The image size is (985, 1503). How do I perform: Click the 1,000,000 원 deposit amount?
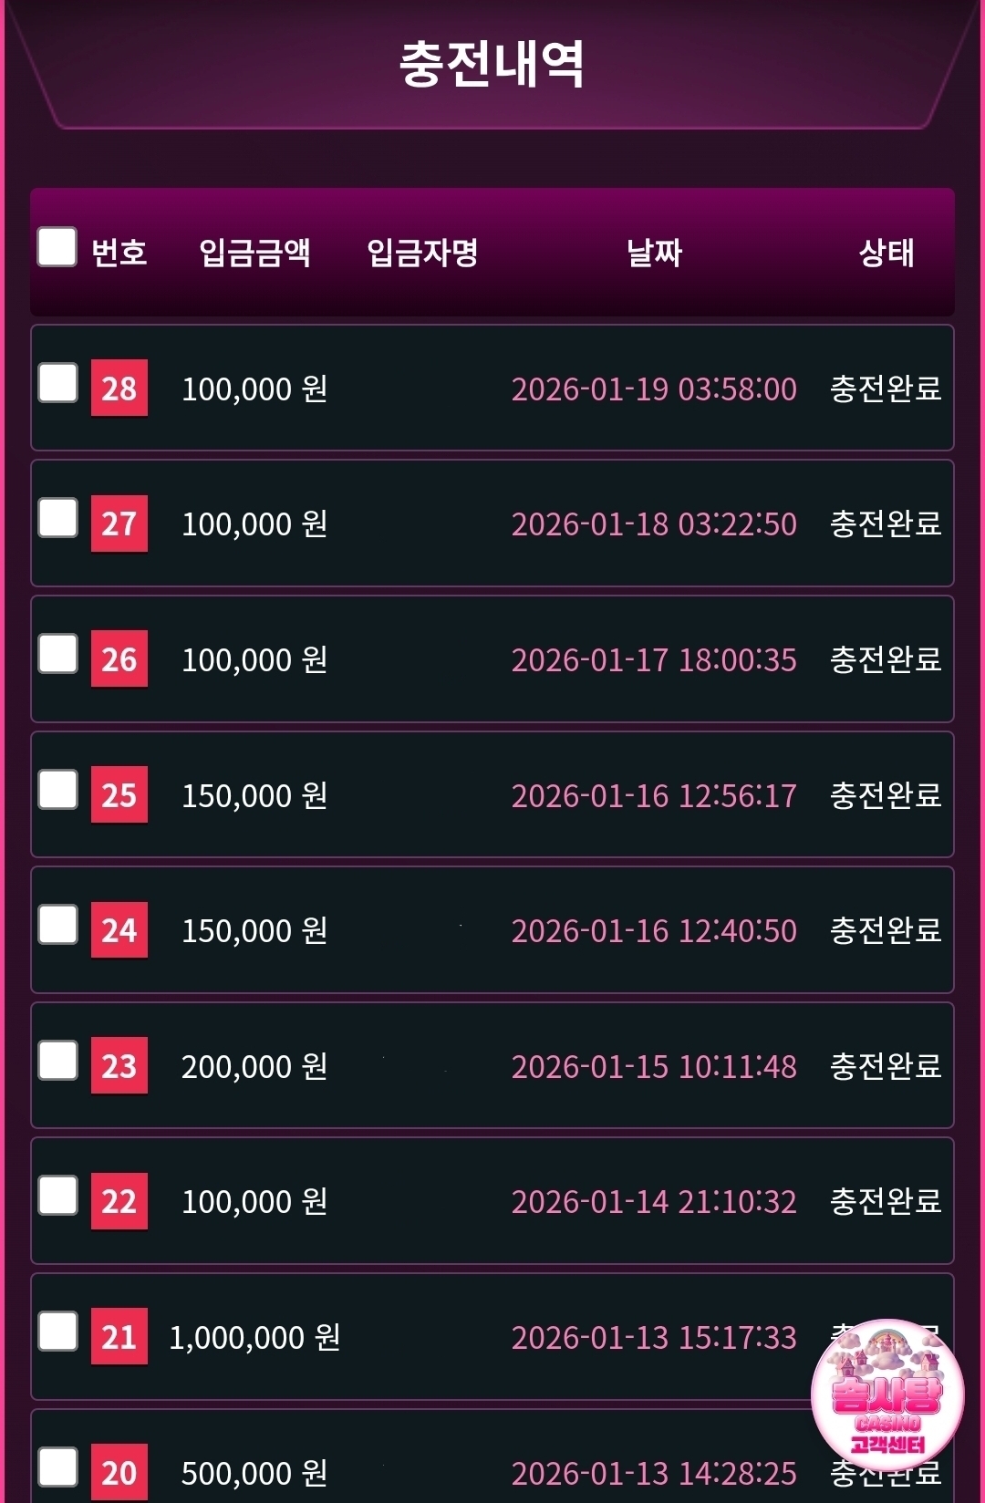(x=254, y=1337)
